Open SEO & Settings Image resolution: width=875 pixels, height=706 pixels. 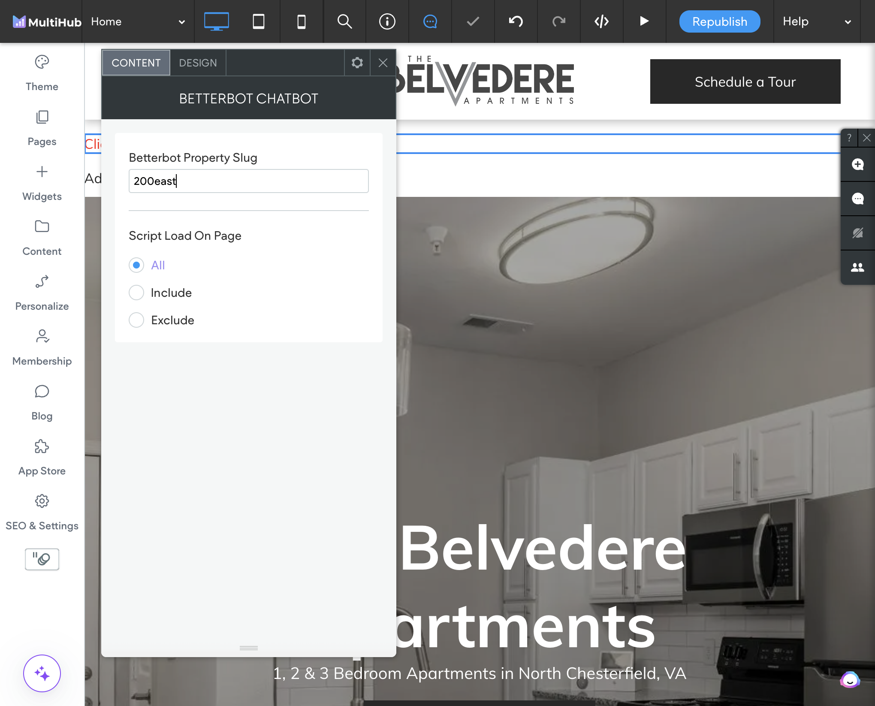(42, 513)
